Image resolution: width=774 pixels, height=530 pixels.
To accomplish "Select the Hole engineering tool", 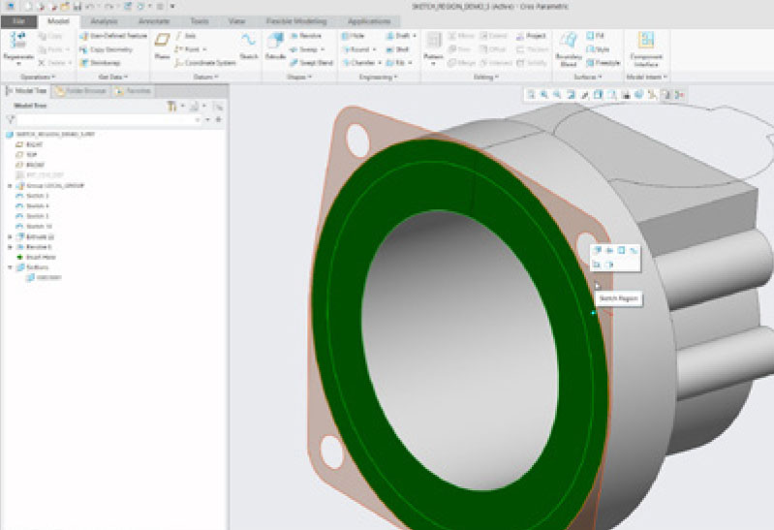I will pyautogui.click(x=353, y=36).
